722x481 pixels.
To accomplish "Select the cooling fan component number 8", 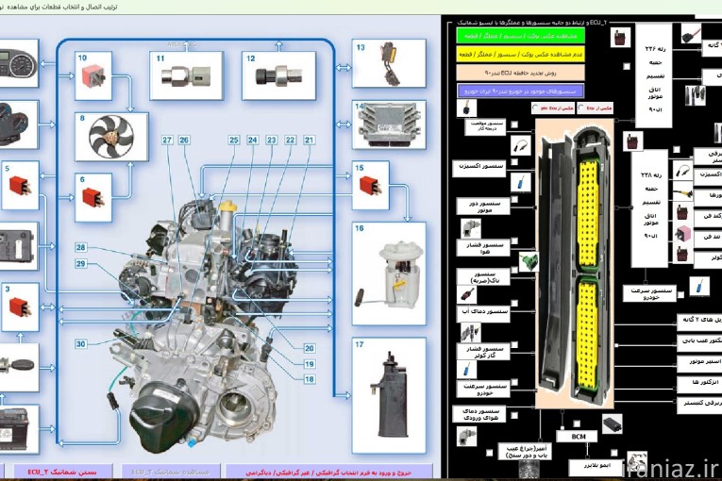I will pos(112,137).
